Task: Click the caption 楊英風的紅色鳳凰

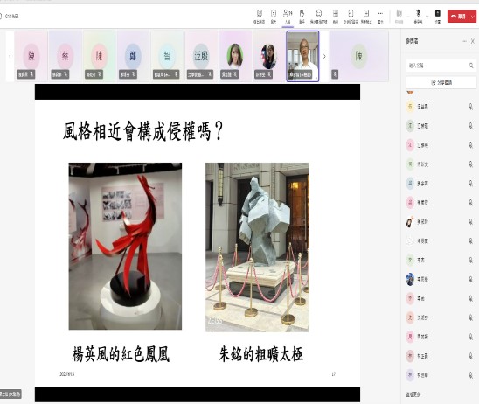Action: [121, 354]
